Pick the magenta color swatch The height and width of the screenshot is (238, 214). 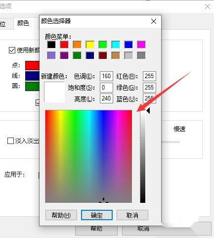(x=141, y=45)
